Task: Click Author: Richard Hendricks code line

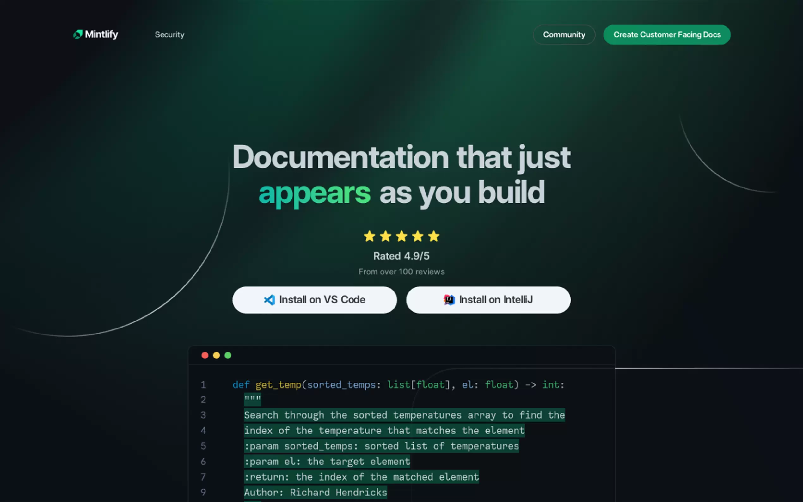Action: pyautogui.click(x=316, y=492)
